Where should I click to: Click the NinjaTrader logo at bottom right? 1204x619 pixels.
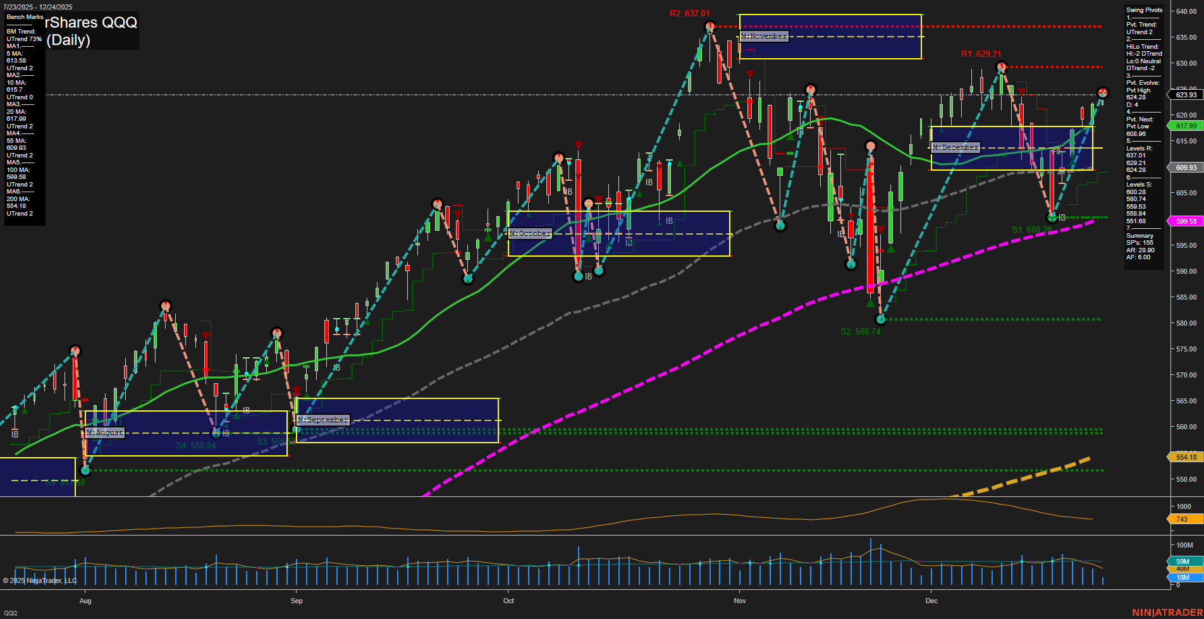1167,611
